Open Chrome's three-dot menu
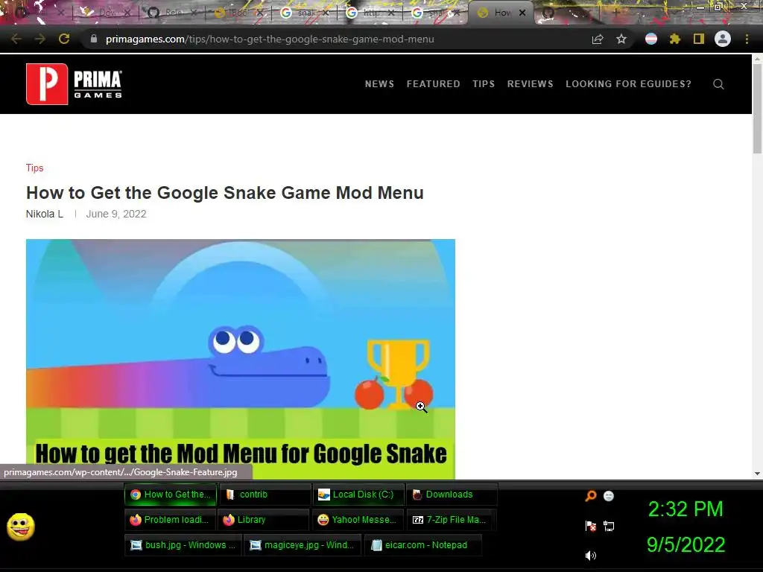 (x=747, y=39)
